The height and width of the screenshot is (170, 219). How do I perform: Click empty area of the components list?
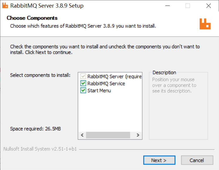[x=110, y=112]
